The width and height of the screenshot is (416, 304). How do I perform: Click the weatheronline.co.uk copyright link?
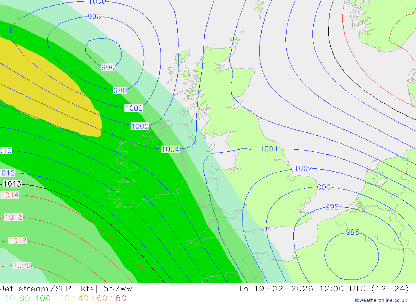381,300
